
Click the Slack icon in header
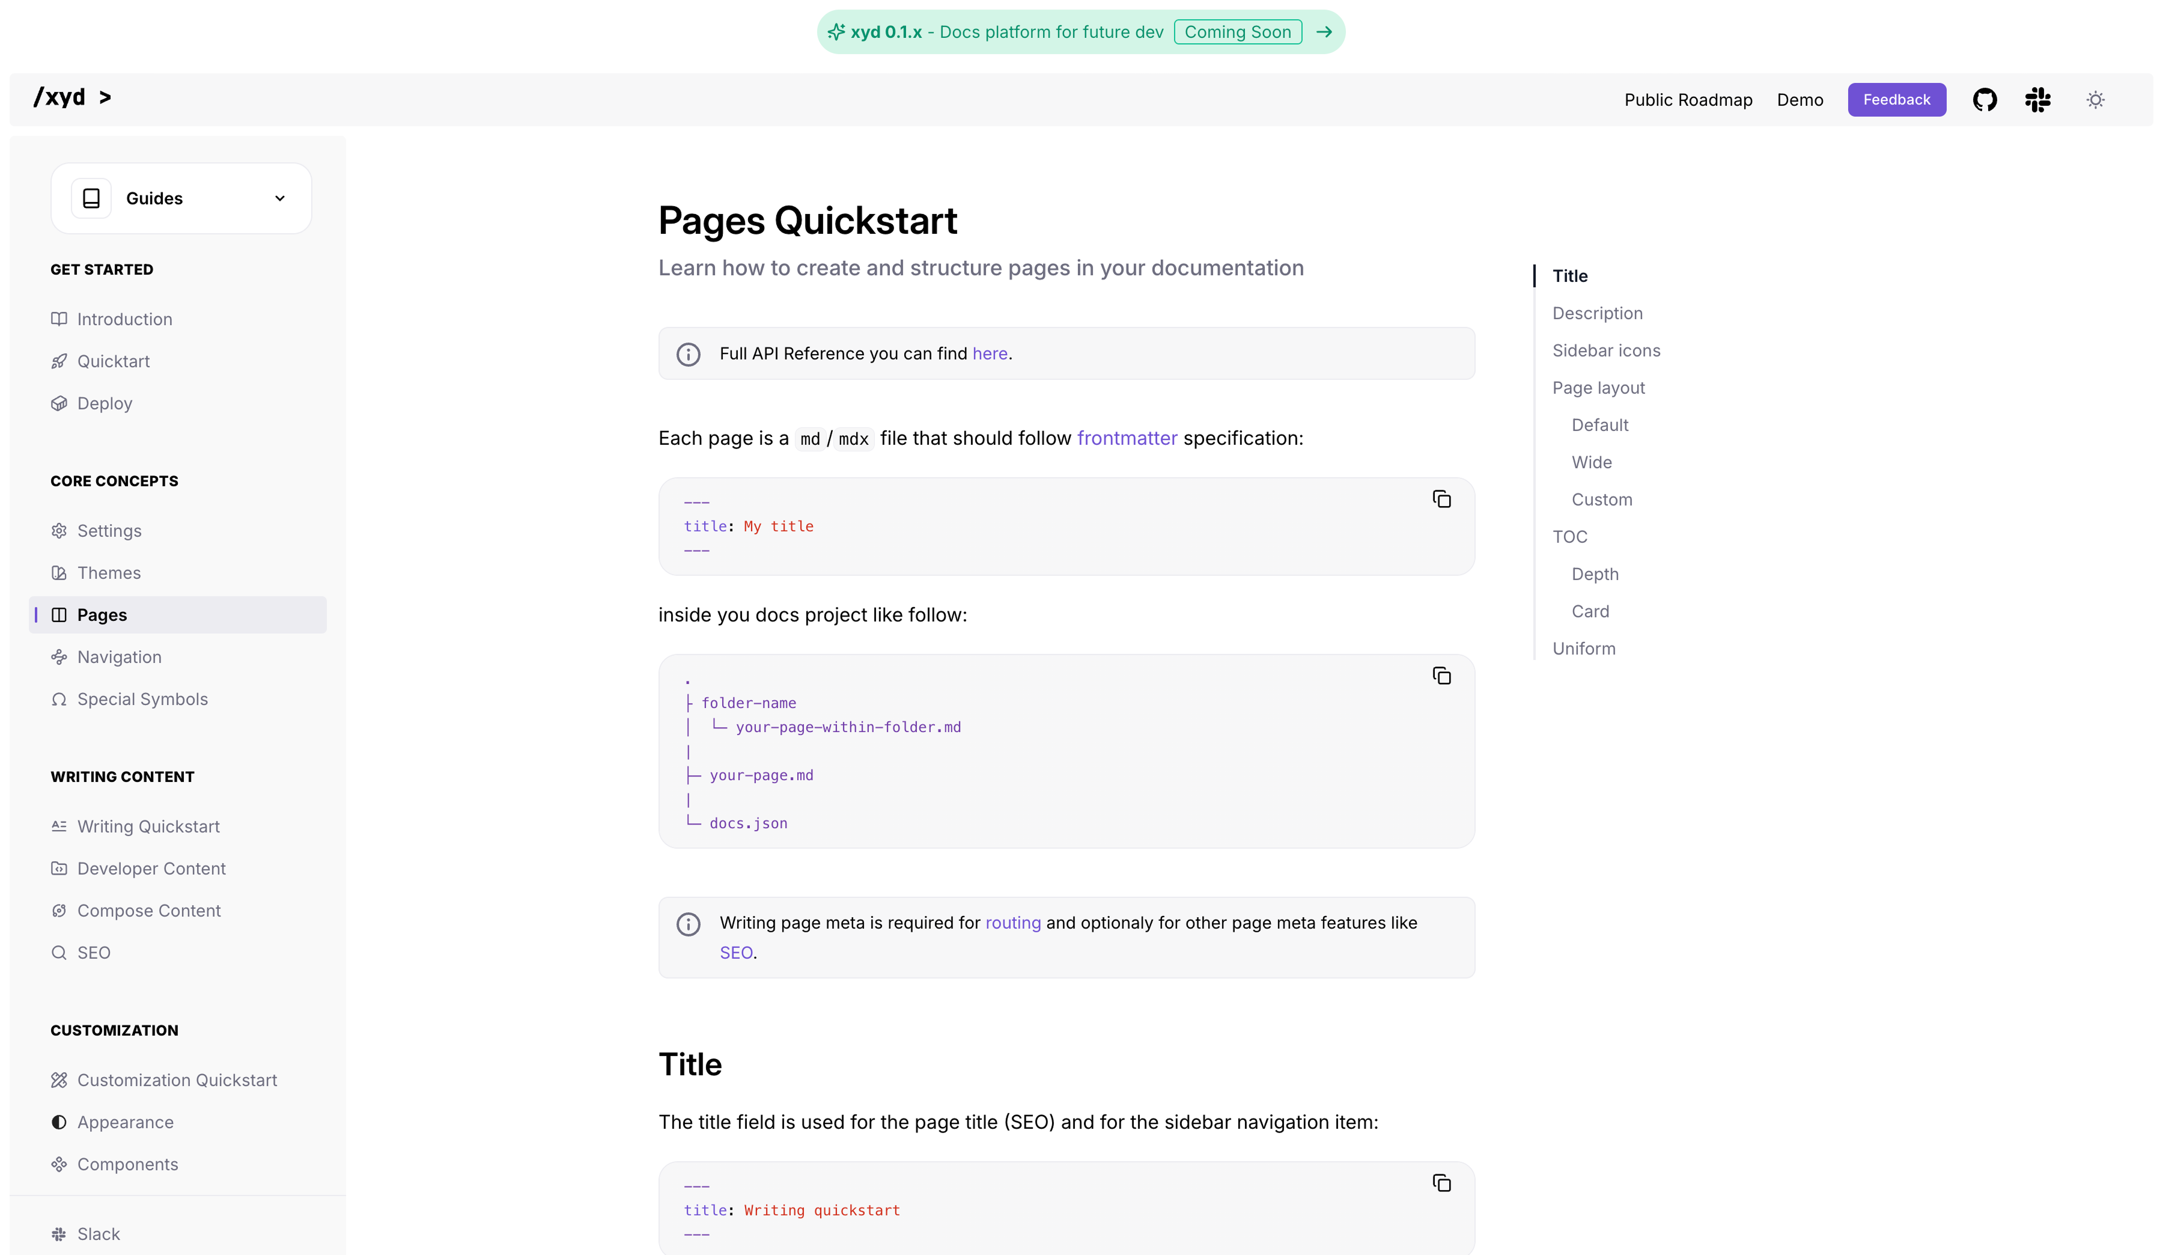click(x=2037, y=100)
